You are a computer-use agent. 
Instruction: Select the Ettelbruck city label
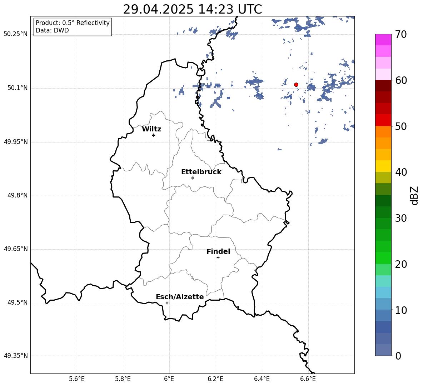201,172
